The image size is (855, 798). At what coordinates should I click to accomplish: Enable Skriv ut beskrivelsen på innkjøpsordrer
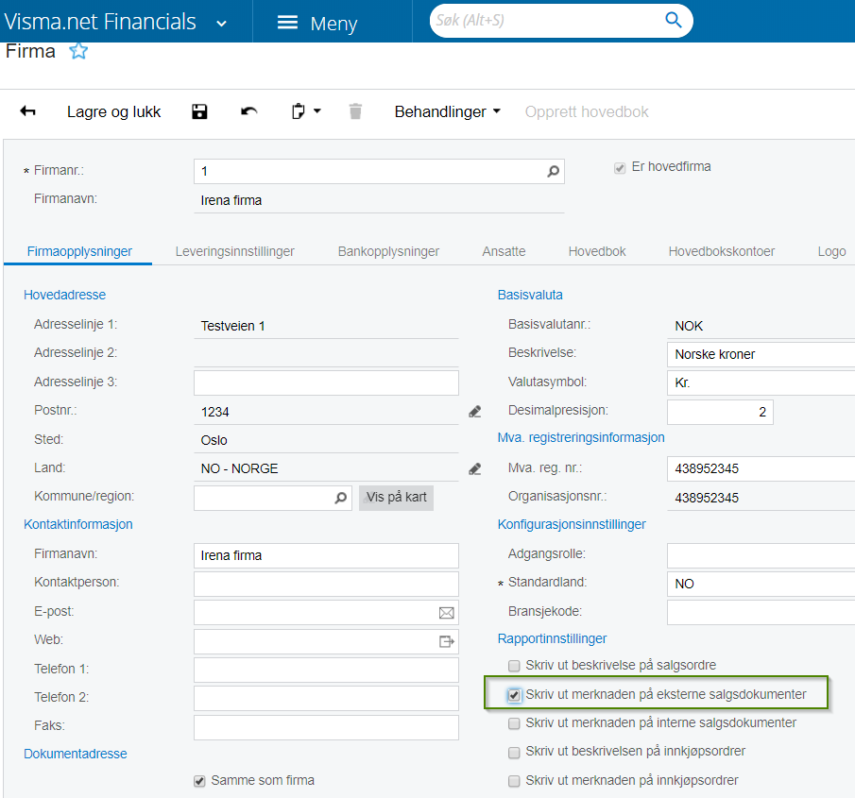coord(514,753)
